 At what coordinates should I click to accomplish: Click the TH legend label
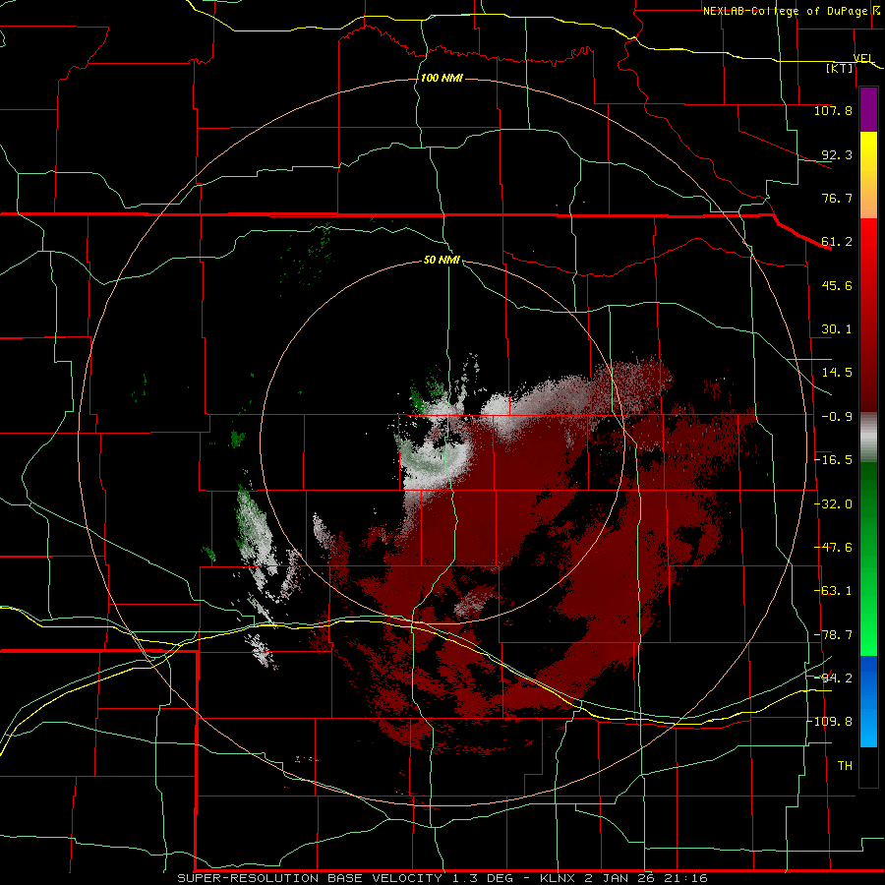[845, 766]
